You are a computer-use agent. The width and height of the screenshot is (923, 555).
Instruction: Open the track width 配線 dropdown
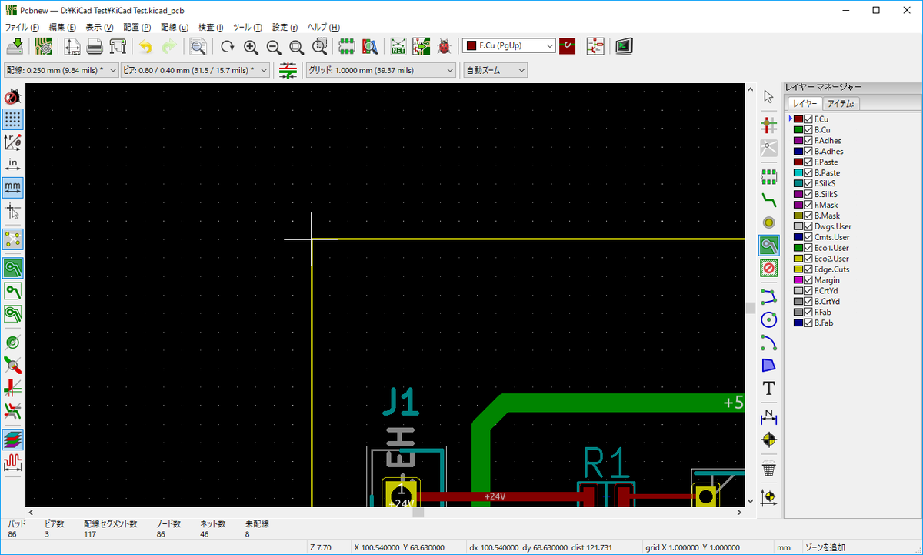coord(62,70)
